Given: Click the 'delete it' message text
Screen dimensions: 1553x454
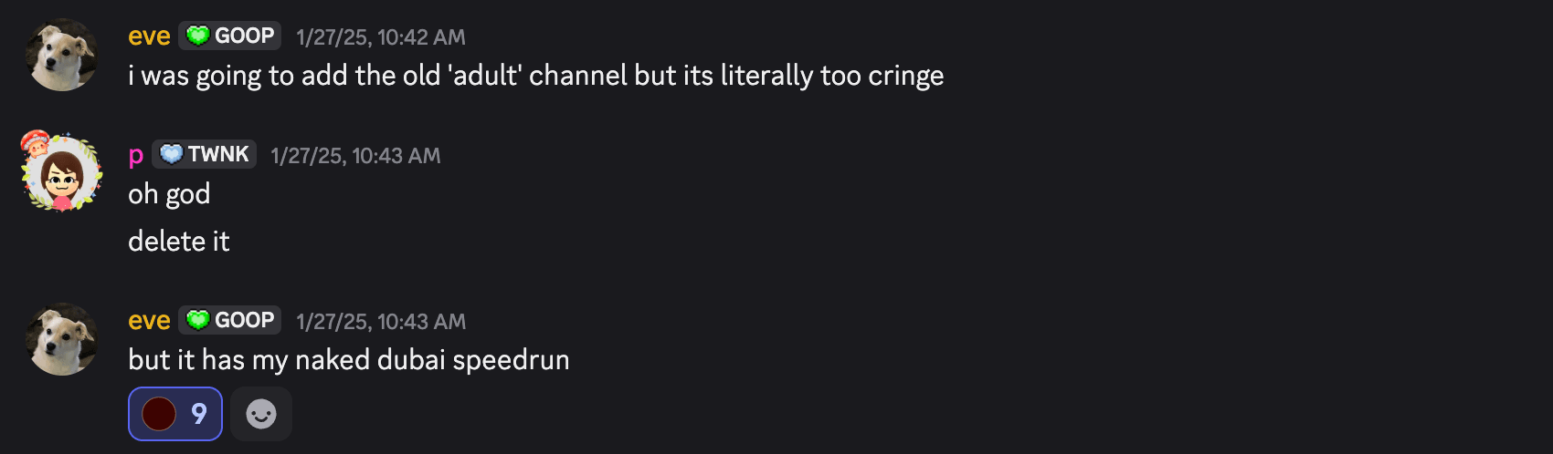Looking at the screenshot, I should 179,242.
